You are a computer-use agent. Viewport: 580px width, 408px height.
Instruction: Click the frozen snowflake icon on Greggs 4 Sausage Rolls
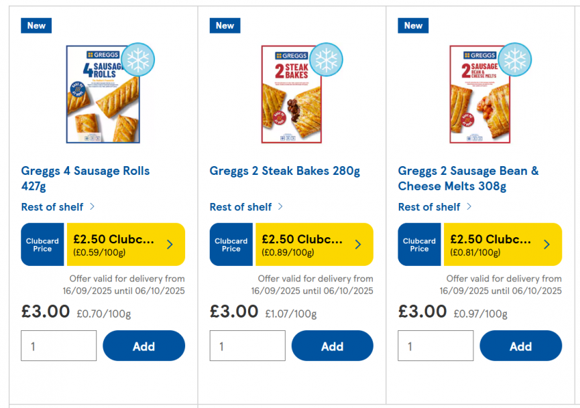pos(137,59)
